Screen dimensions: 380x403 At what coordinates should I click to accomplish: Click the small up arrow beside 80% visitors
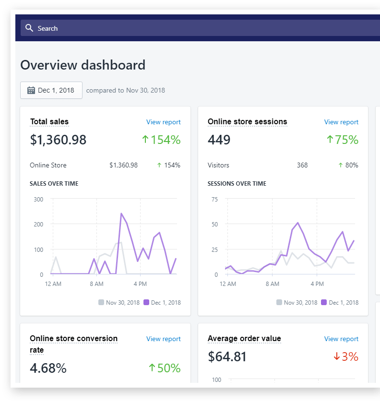(x=341, y=165)
